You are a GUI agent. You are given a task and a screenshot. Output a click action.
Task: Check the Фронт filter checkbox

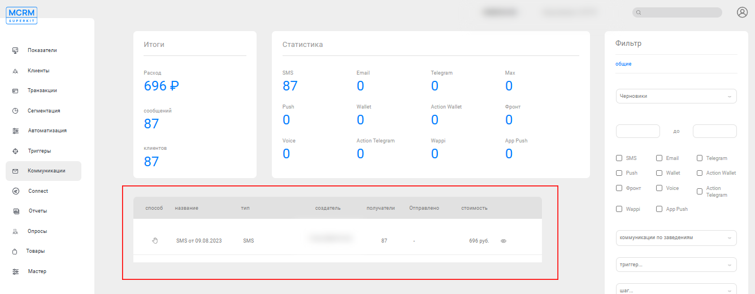619,188
